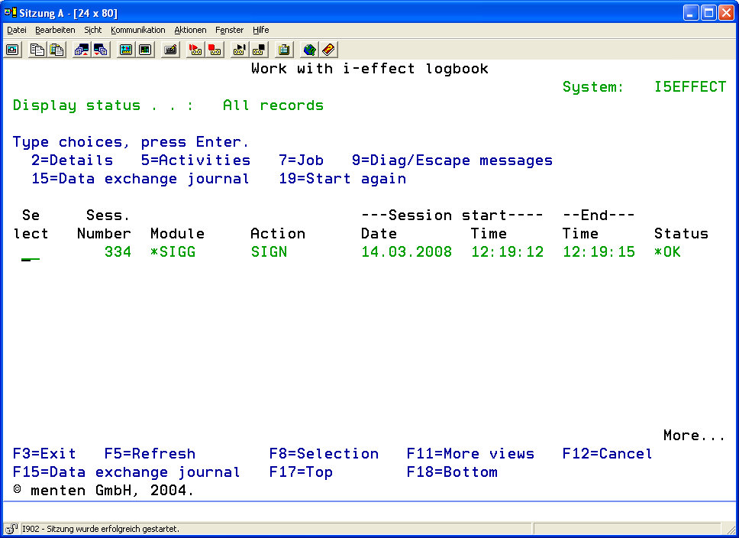Click the globe help icon in toolbar
The height and width of the screenshot is (538, 739).
pyautogui.click(x=309, y=50)
